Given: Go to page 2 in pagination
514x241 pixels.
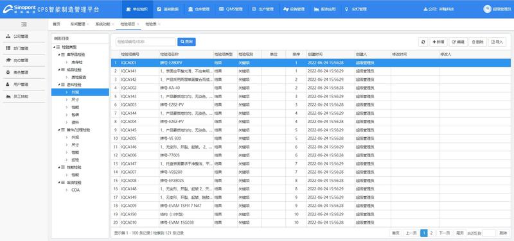Looking at the screenshot, I should (x=431, y=233).
